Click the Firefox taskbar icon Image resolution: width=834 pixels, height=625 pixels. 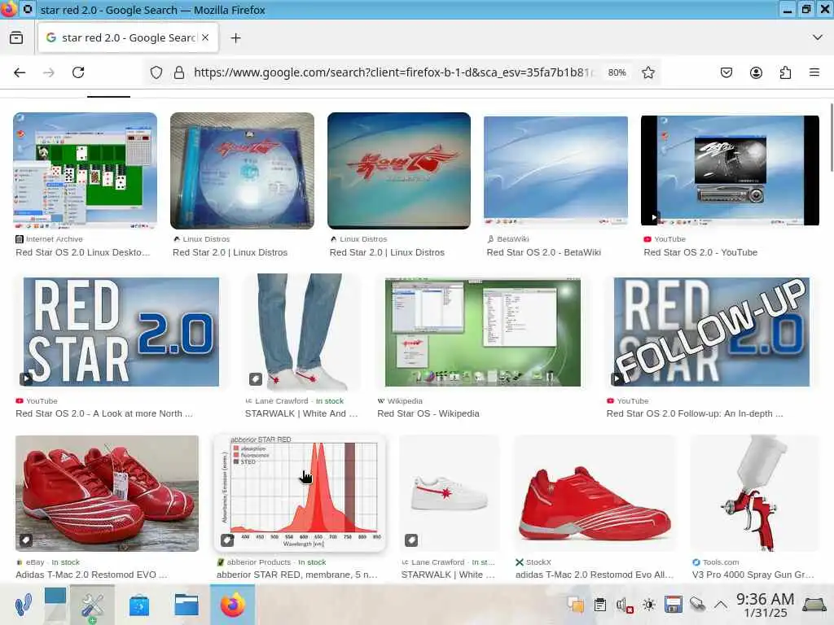click(x=232, y=605)
